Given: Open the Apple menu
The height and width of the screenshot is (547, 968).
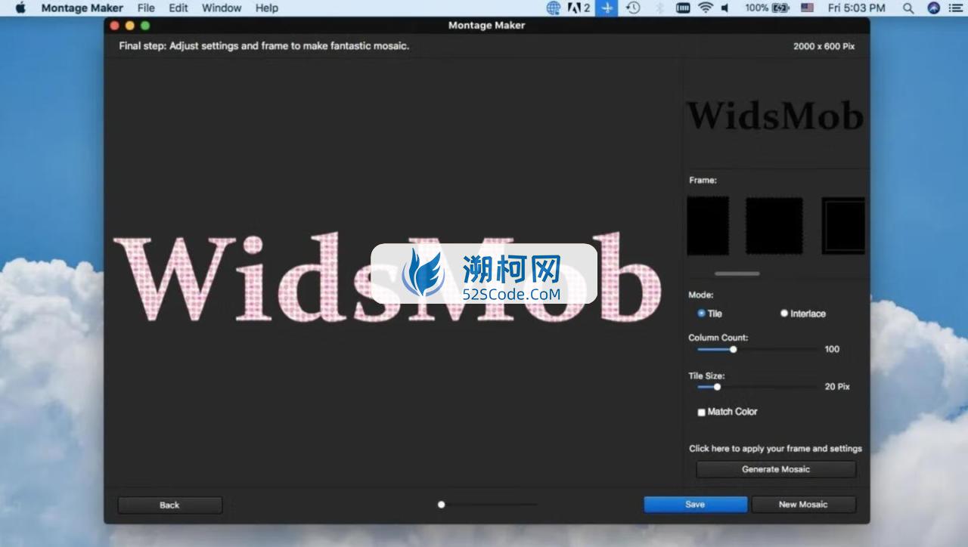Looking at the screenshot, I should tap(20, 8).
